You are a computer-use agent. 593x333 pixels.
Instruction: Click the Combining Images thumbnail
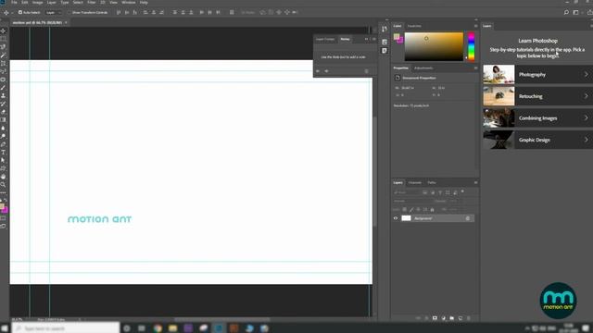point(498,118)
